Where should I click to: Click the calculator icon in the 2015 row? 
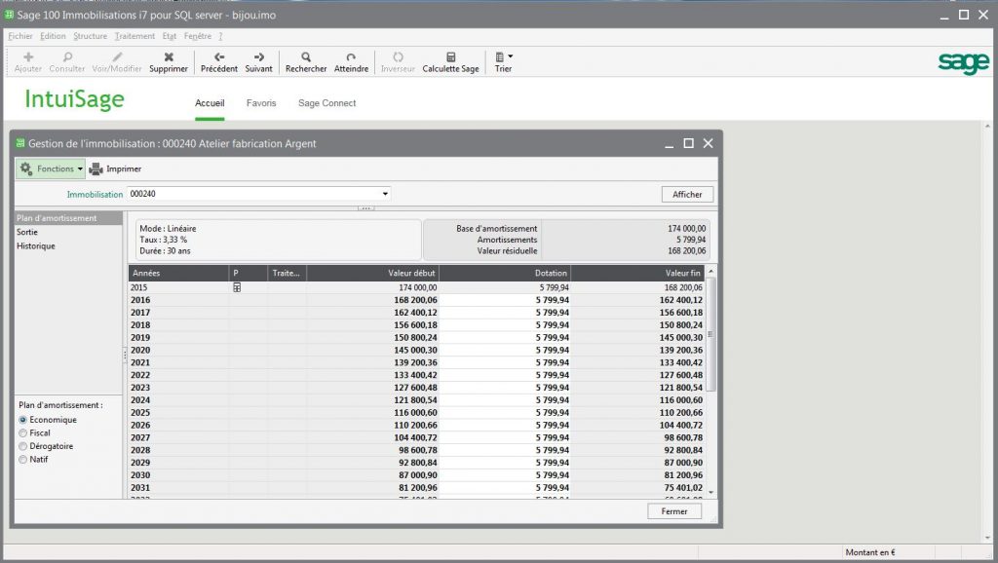(x=237, y=287)
